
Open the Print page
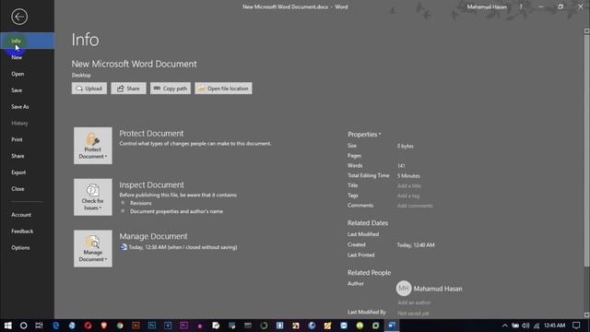pyautogui.click(x=27, y=139)
